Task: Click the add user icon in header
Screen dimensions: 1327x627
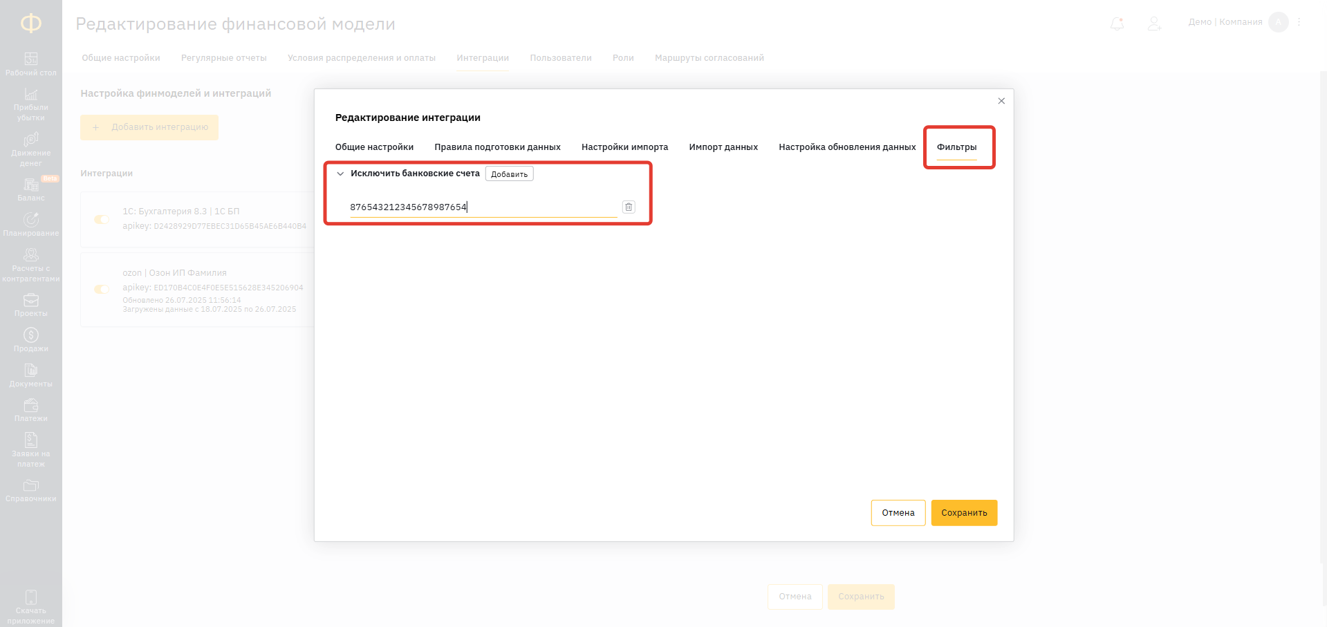Action: tap(1154, 24)
